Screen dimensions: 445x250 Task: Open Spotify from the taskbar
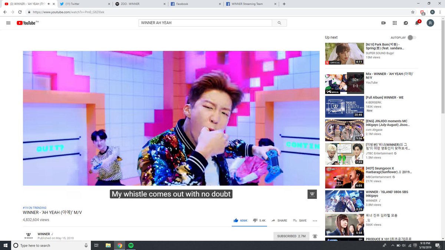pos(131,245)
